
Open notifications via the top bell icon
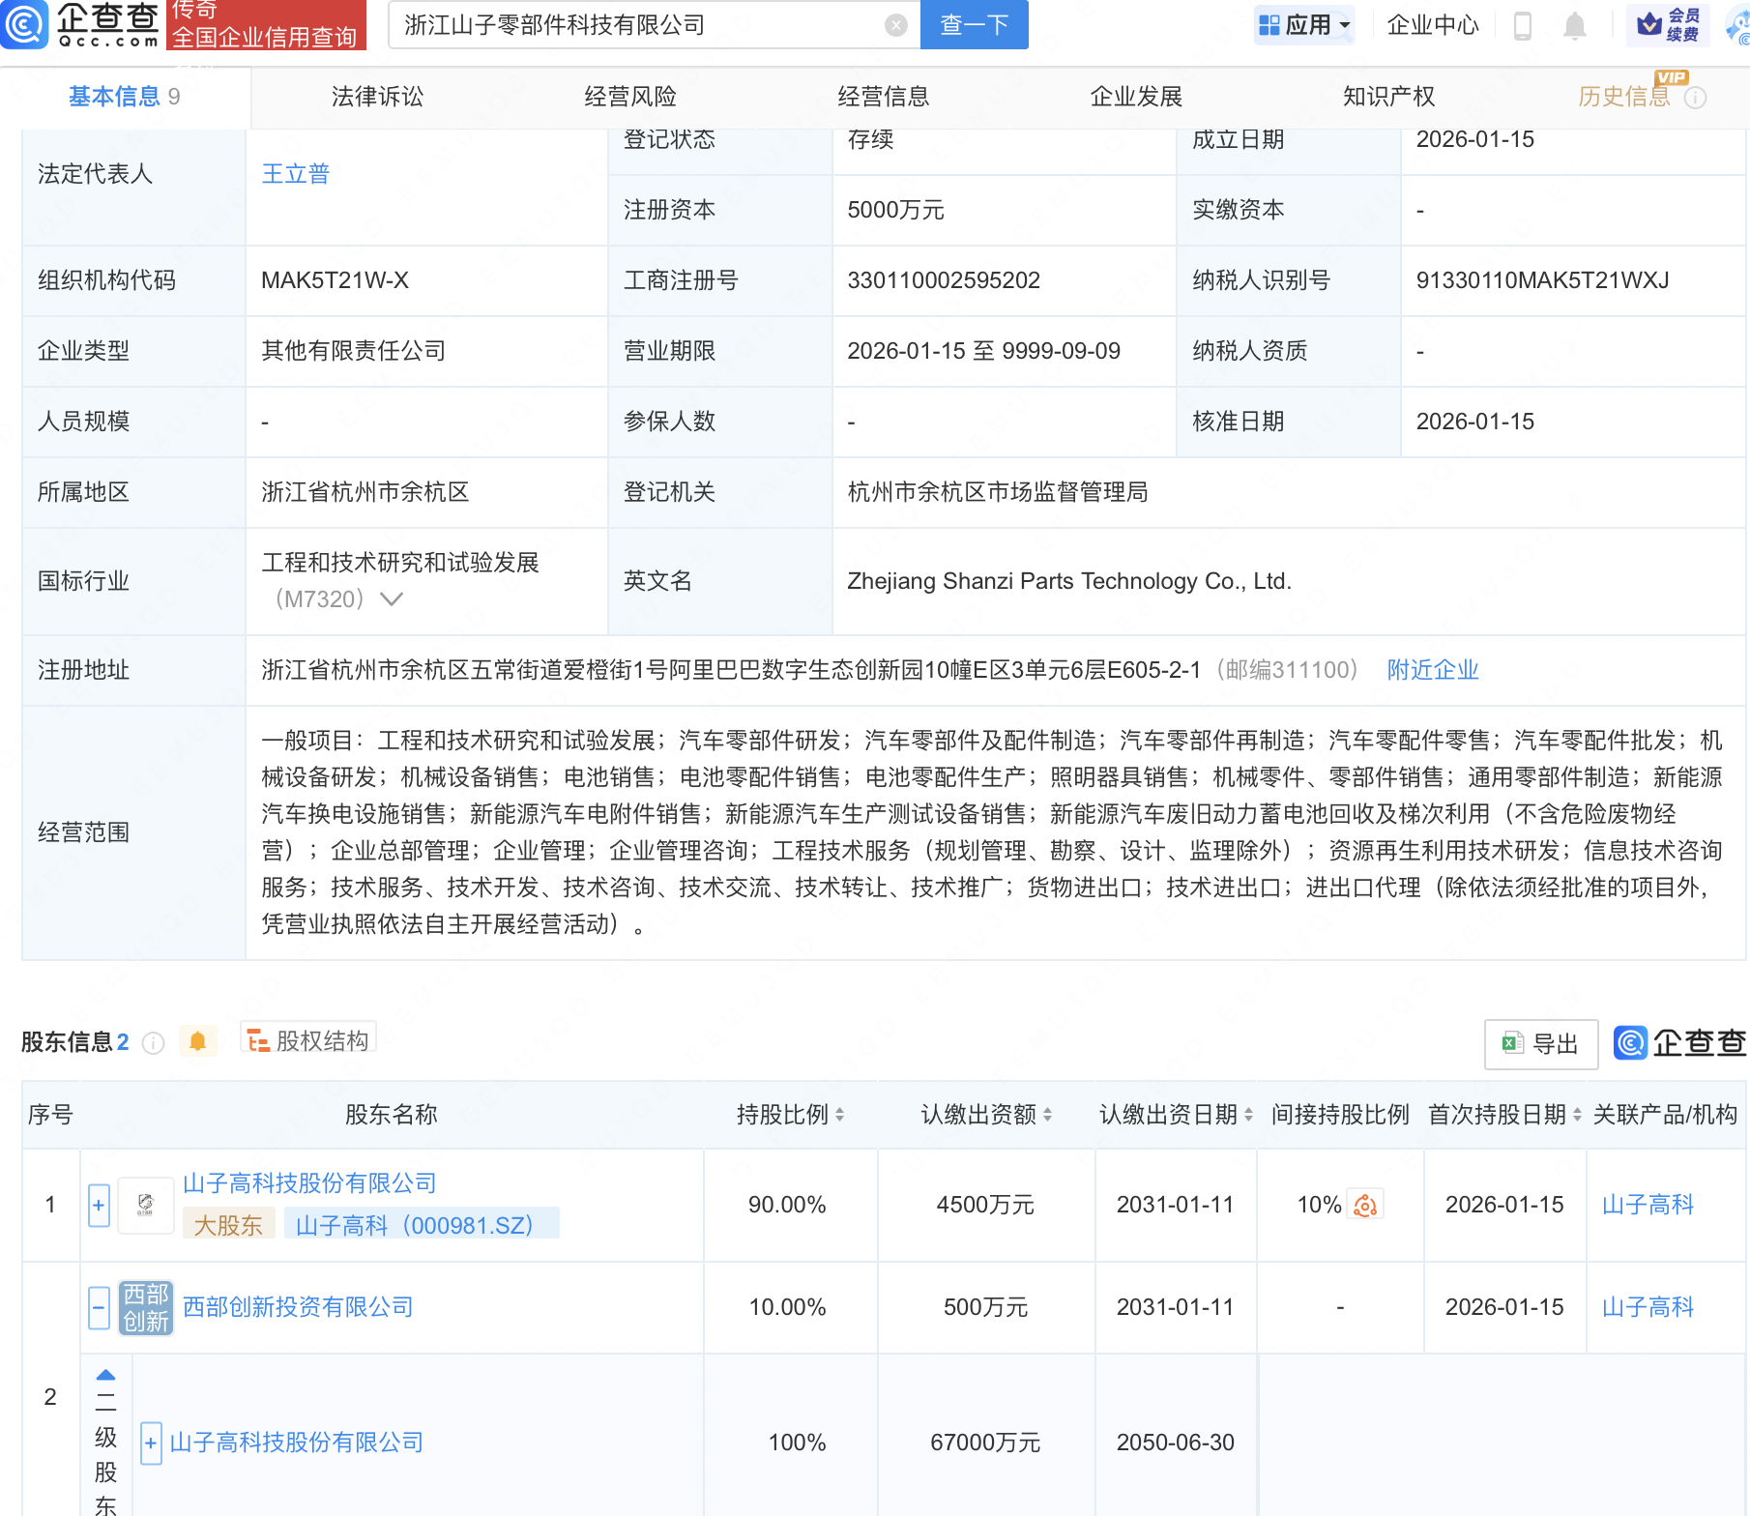tap(1573, 26)
